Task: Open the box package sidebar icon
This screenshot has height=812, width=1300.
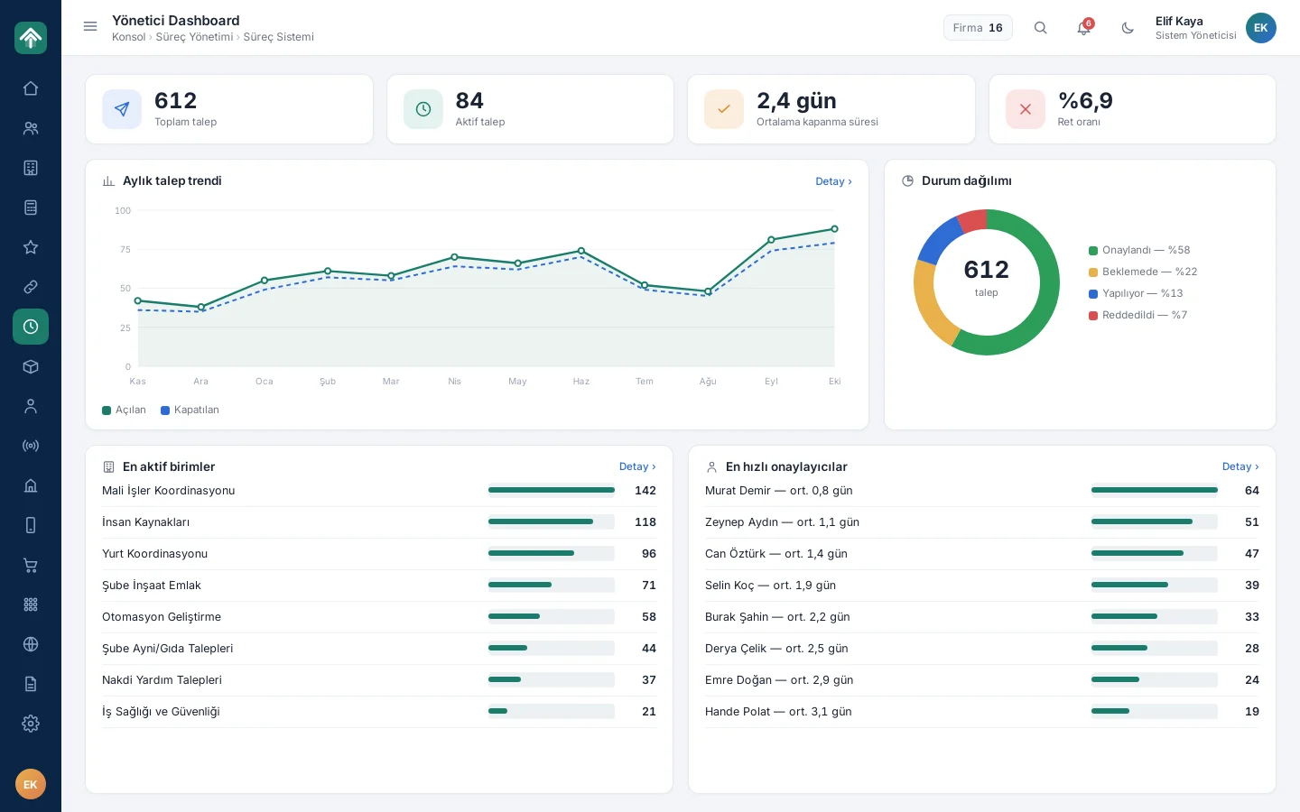Action: click(x=31, y=366)
